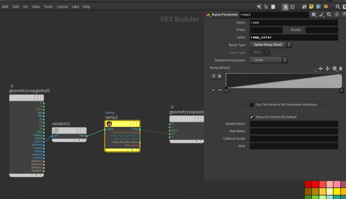Click the Callback Script input field
This screenshot has width=346, height=199.
[294, 139]
